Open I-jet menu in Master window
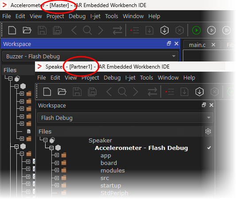The height and width of the screenshot is (199, 236). click(95, 16)
